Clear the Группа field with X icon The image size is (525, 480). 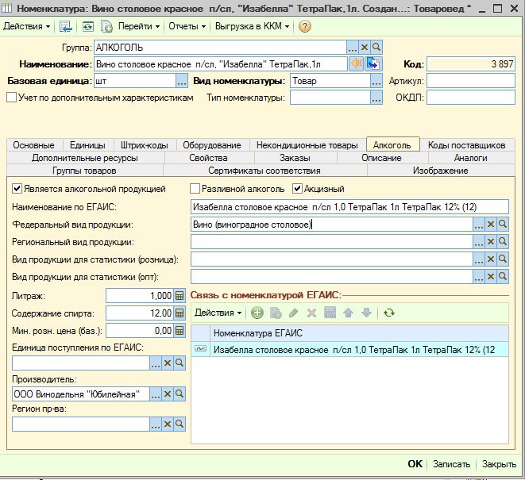364,48
